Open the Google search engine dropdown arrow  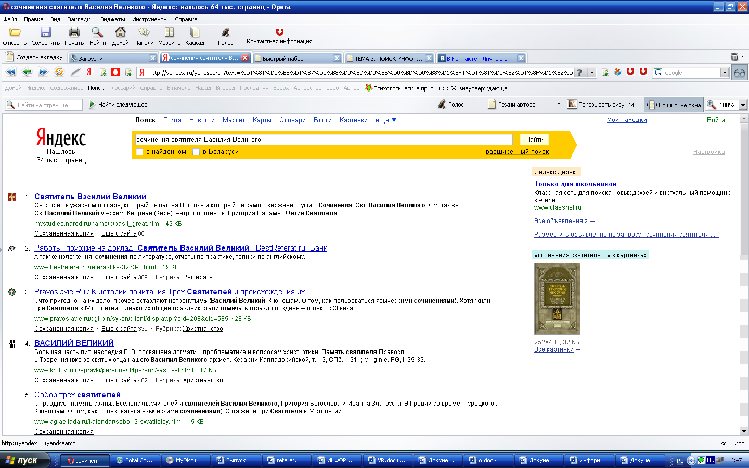[x=725, y=73]
